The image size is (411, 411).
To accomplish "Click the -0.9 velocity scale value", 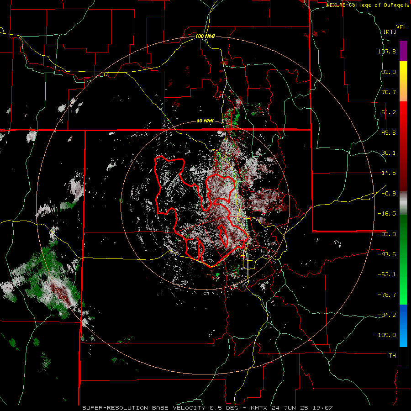I will pos(389,194).
